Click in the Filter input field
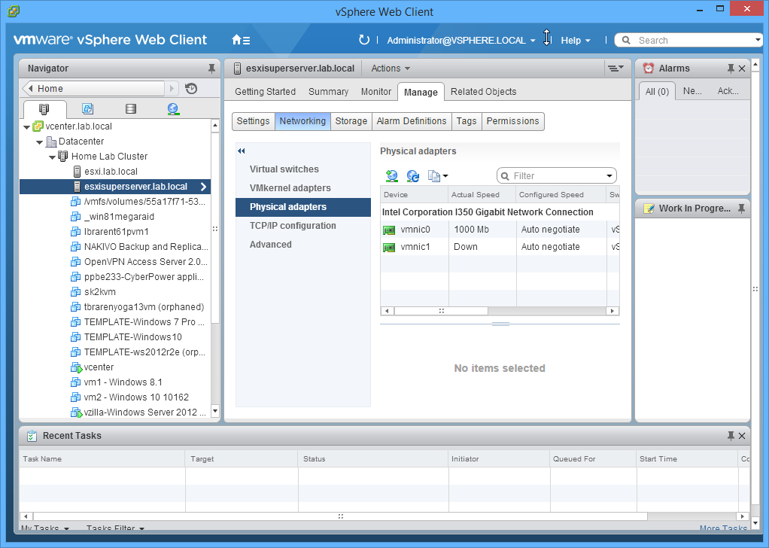The image size is (769, 548). [557, 175]
